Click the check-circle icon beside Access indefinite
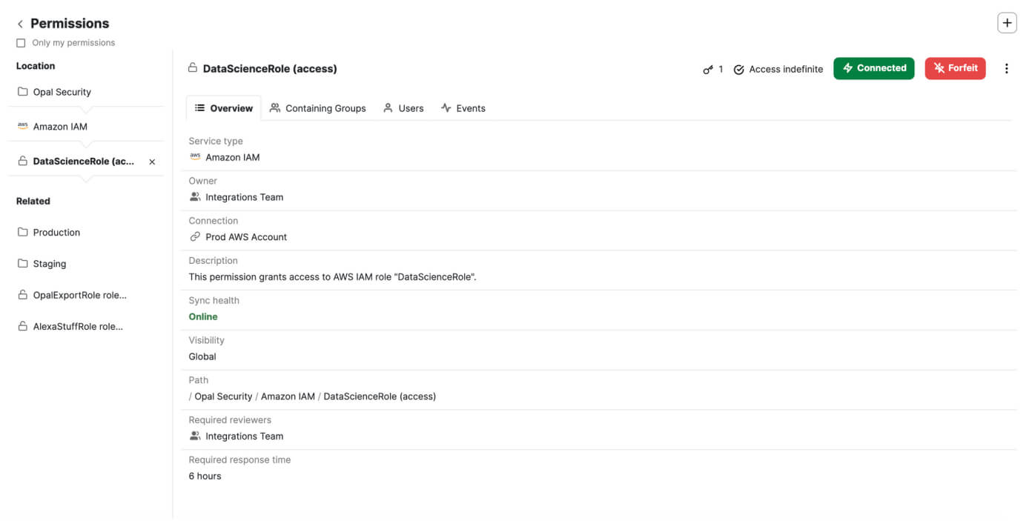 pyautogui.click(x=738, y=69)
